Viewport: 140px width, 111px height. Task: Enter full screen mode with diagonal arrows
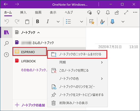[126, 12]
